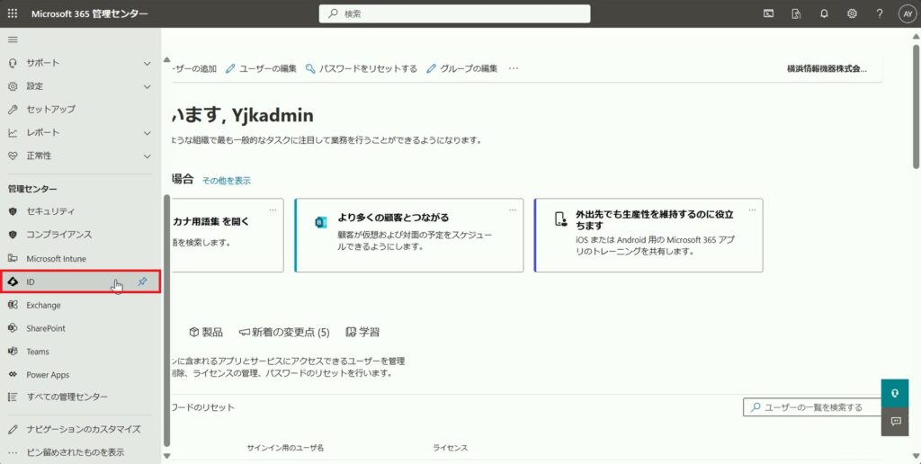Switch to the 新着の変更点 (5) tab
Viewport: 921px width, 464px height.
pyautogui.click(x=284, y=333)
